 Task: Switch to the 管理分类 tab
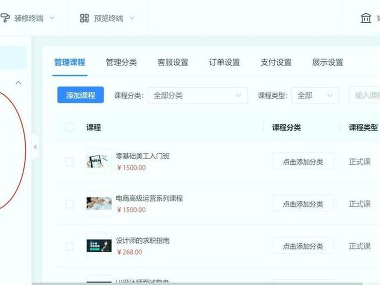(122, 63)
